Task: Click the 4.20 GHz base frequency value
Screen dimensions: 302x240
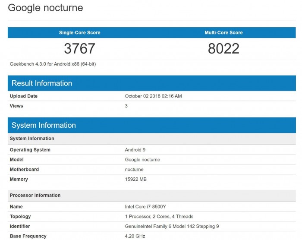Action: coord(135,236)
